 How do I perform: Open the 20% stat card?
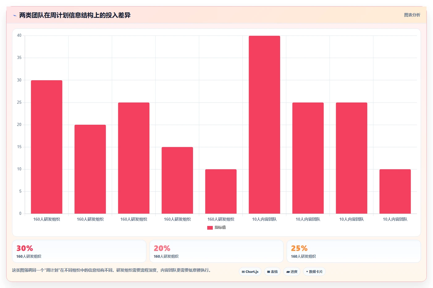216,251
